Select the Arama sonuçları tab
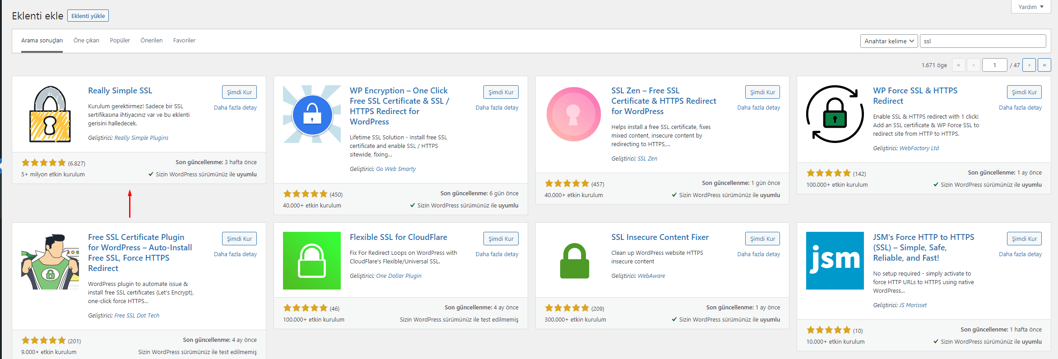This screenshot has width=1058, height=359. (x=42, y=41)
